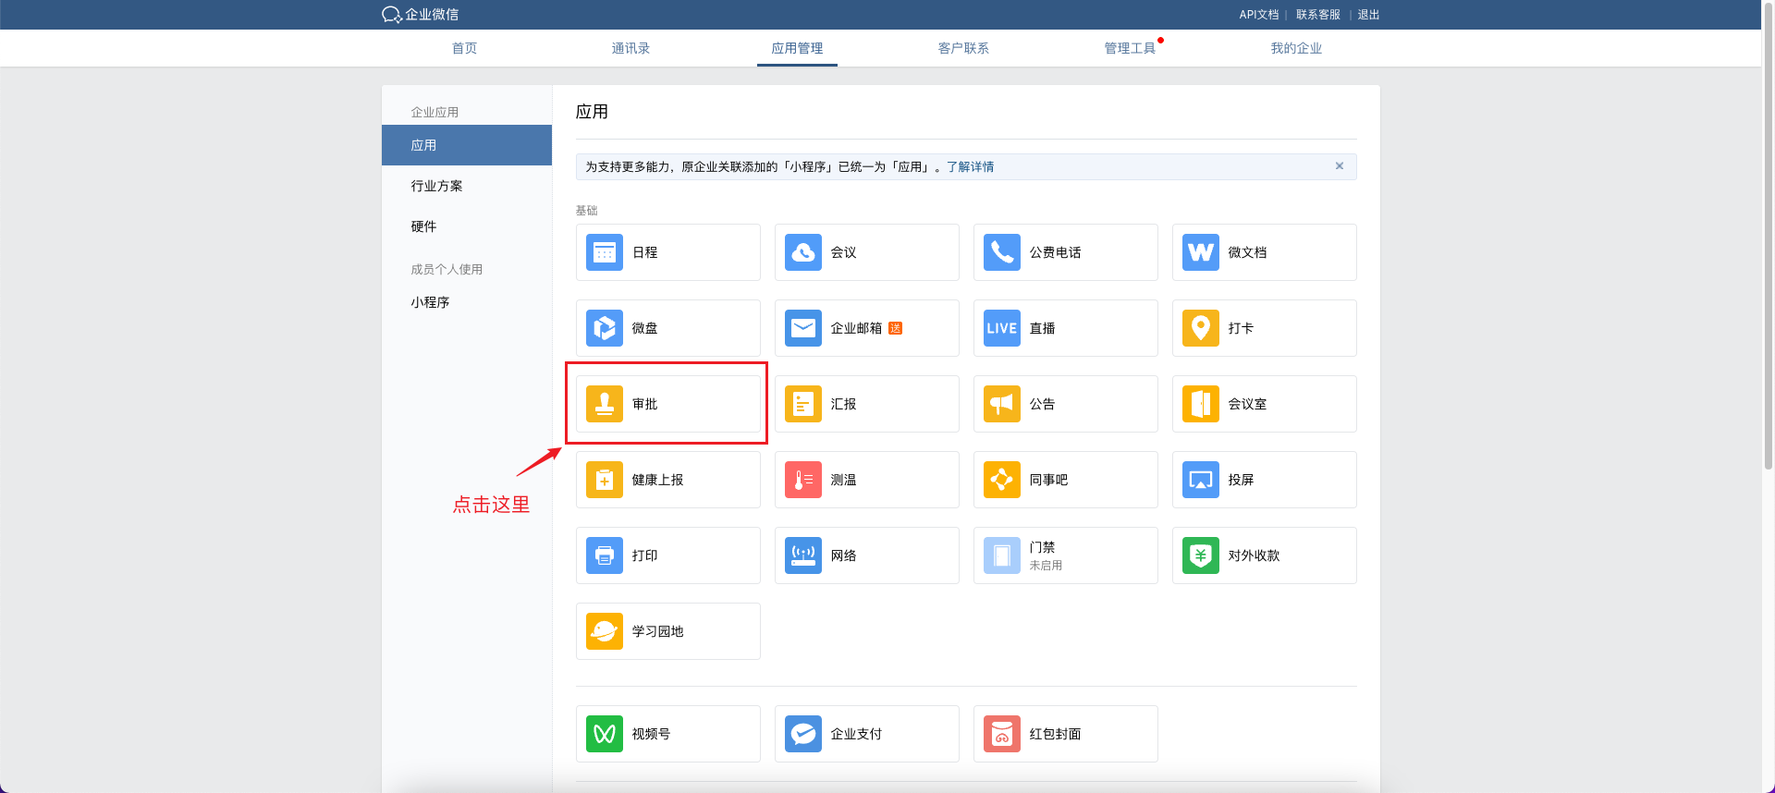Open the 测温 thermometer icon
1775x793 pixels.
(x=803, y=480)
